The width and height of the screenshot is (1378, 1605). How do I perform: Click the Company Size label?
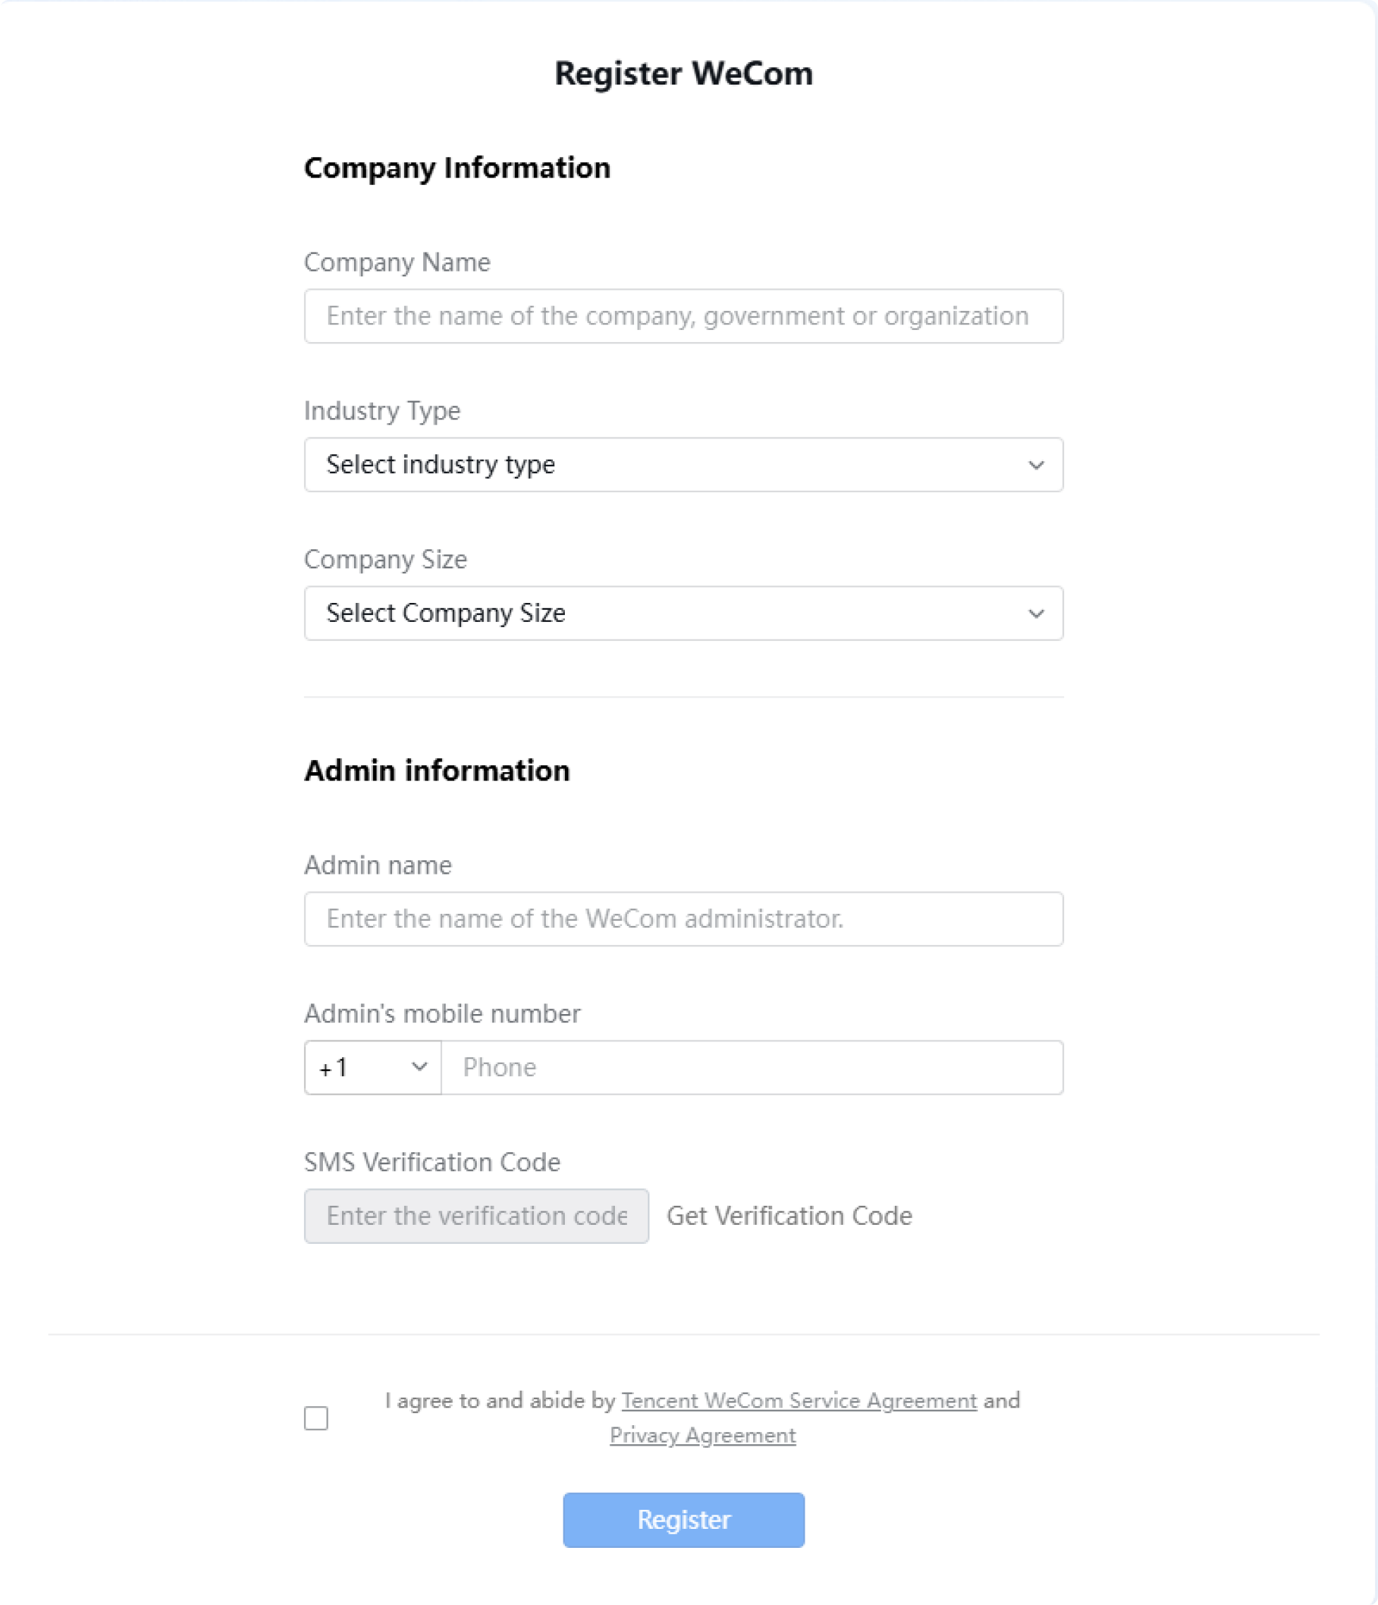(386, 559)
